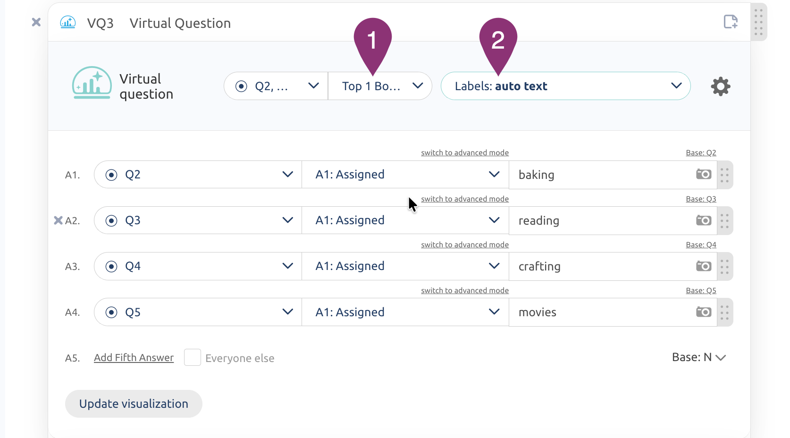Click the Base: Q4 link
The width and height of the screenshot is (790, 438).
(701, 244)
